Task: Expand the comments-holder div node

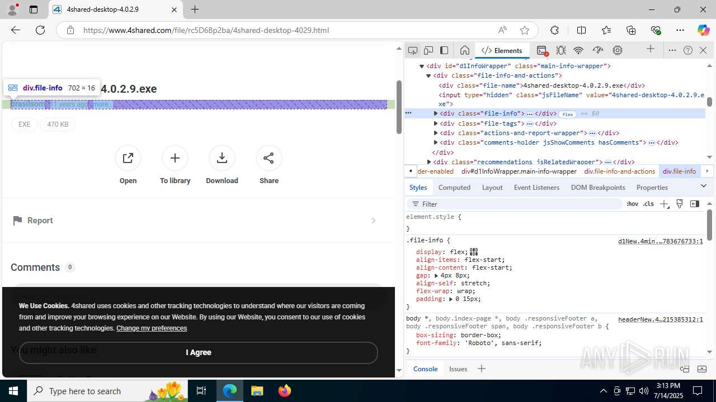Action: click(x=436, y=142)
